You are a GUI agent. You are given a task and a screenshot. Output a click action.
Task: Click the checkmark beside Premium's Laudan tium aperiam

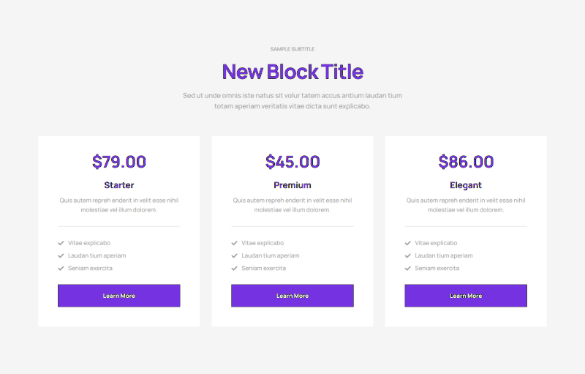point(234,255)
